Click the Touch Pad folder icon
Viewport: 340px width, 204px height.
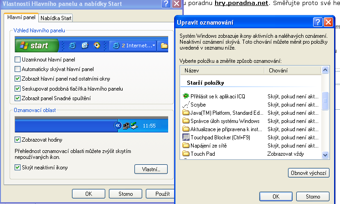pyautogui.click(x=186, y=153)
